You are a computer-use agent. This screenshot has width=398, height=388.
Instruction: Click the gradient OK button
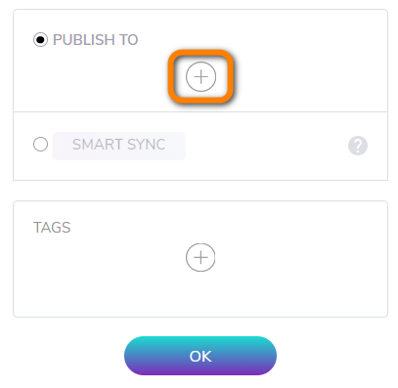point(200,356)
